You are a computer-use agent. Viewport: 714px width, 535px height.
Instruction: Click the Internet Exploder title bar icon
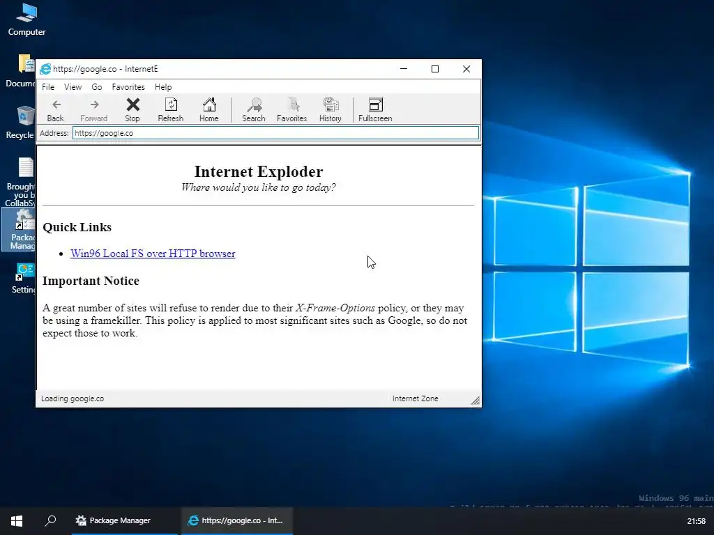tap(45, 69)
